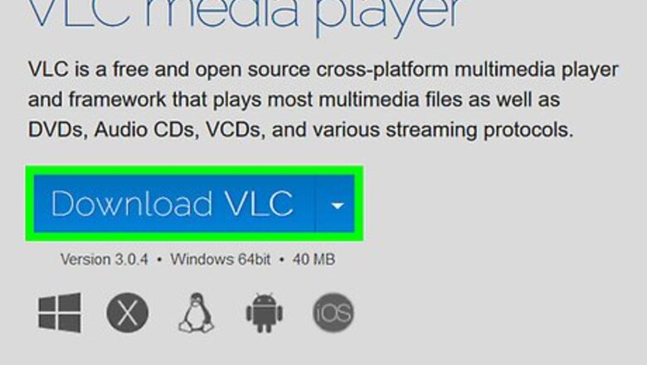The width and height of the screenshot is (647, 365).
Task: Click the VLC media player heading
Action: [x=243, y=12]
